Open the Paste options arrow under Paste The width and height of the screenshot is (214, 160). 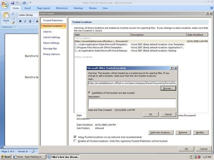click(x=6, y=23)
